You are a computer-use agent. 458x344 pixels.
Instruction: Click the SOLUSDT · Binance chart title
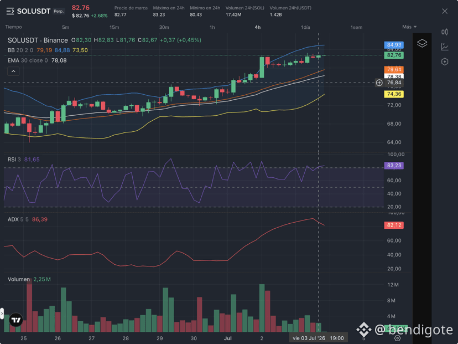tap(38, 40)
